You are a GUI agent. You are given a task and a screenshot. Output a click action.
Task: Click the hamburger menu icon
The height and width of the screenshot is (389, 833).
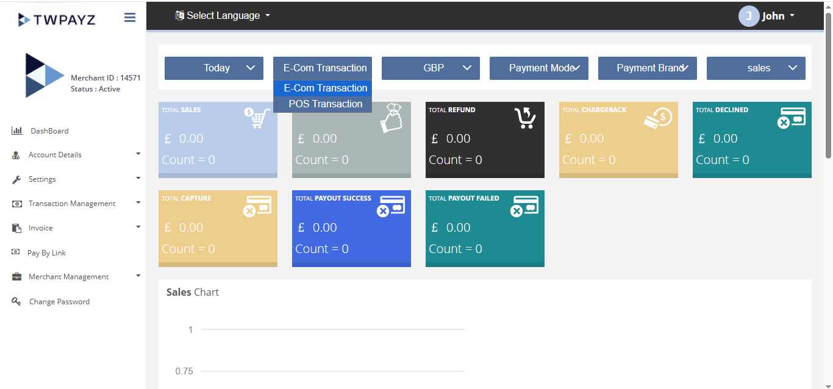point(129,18)
